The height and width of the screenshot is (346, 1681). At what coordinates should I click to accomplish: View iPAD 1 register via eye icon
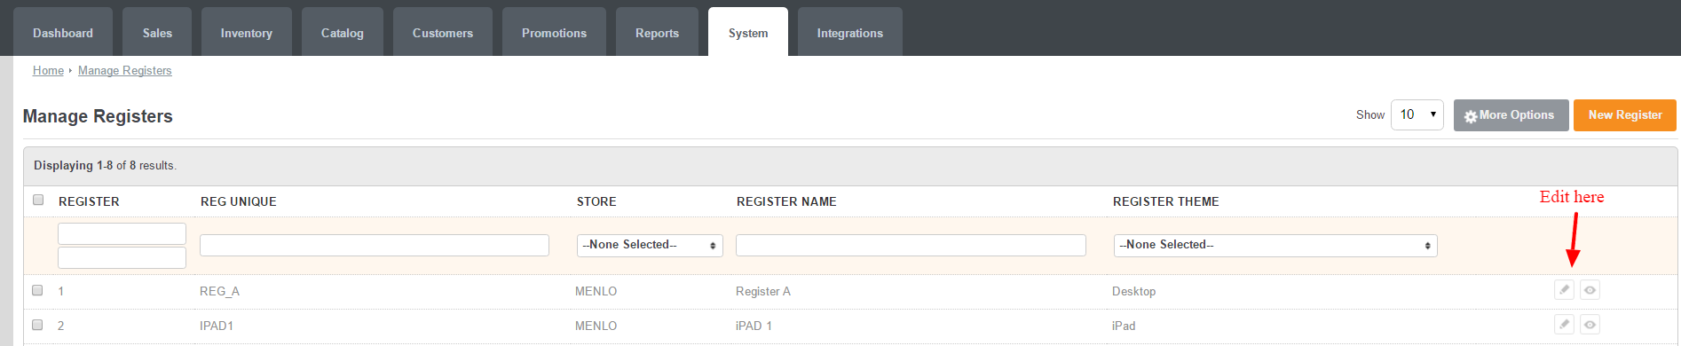click(x=1590, y=325)
